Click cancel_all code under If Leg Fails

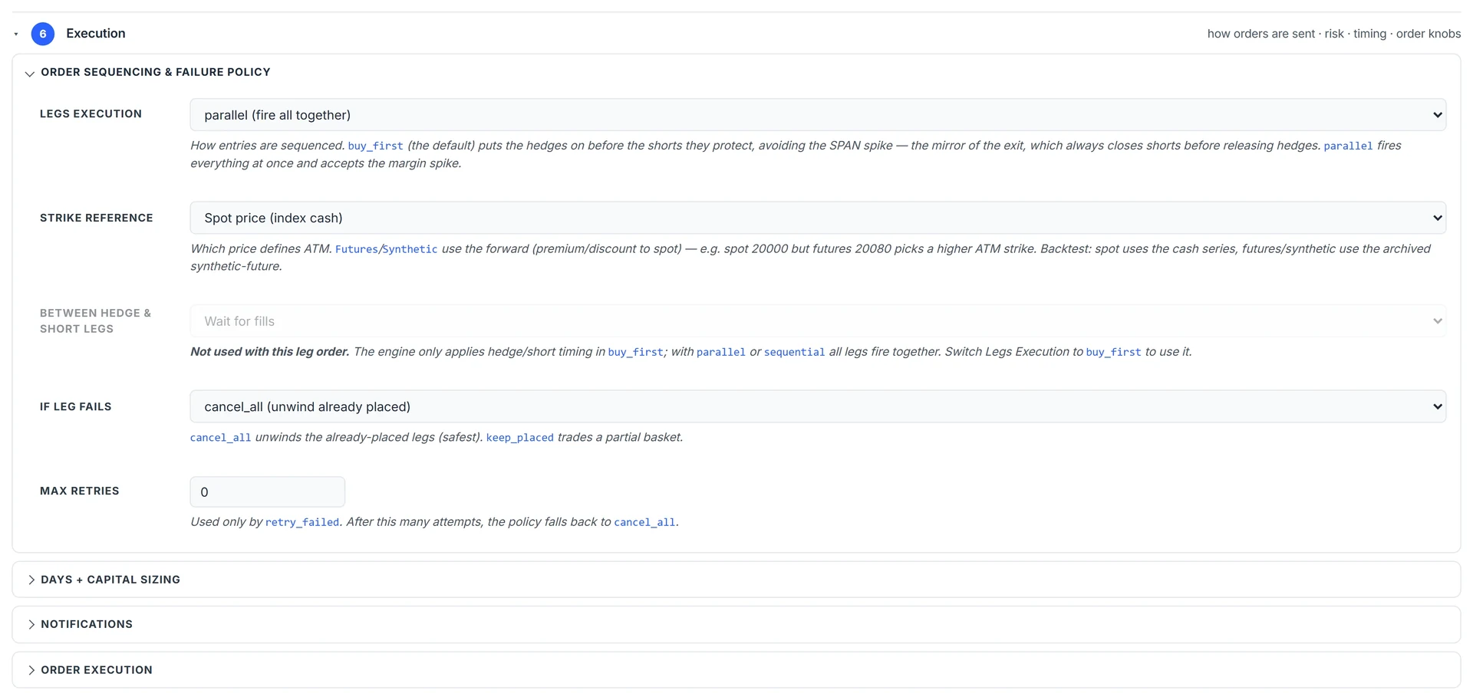[220, 438]
